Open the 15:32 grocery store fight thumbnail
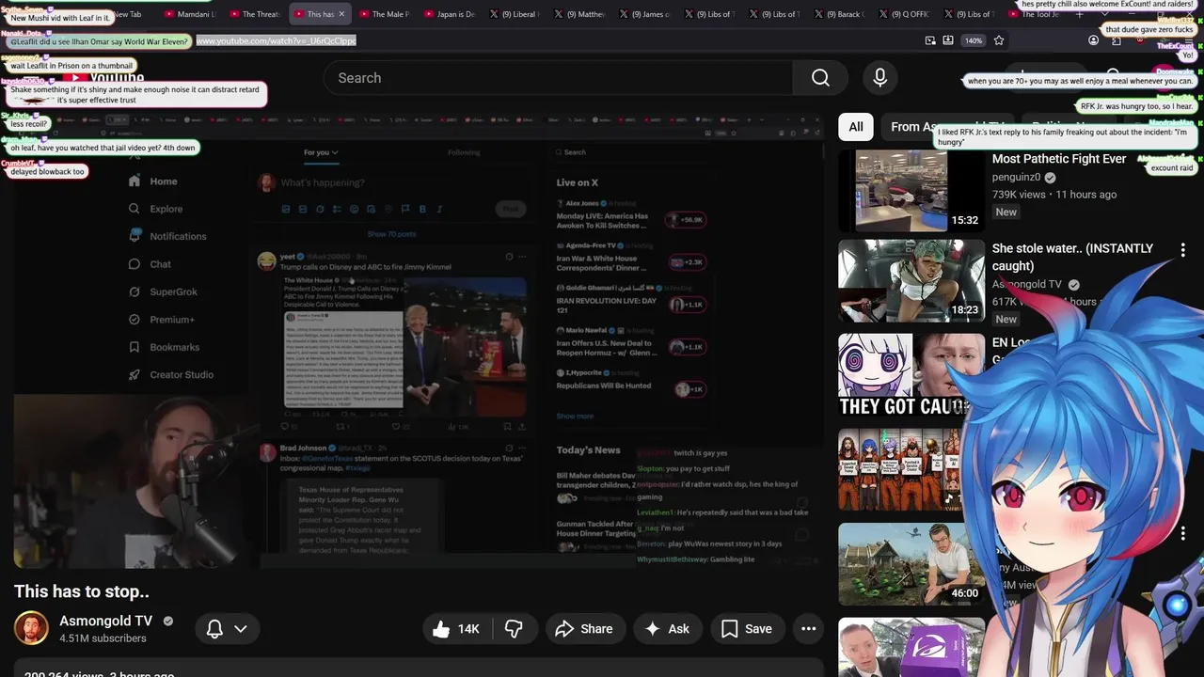1204x677 pixels. tap(911, 191)
